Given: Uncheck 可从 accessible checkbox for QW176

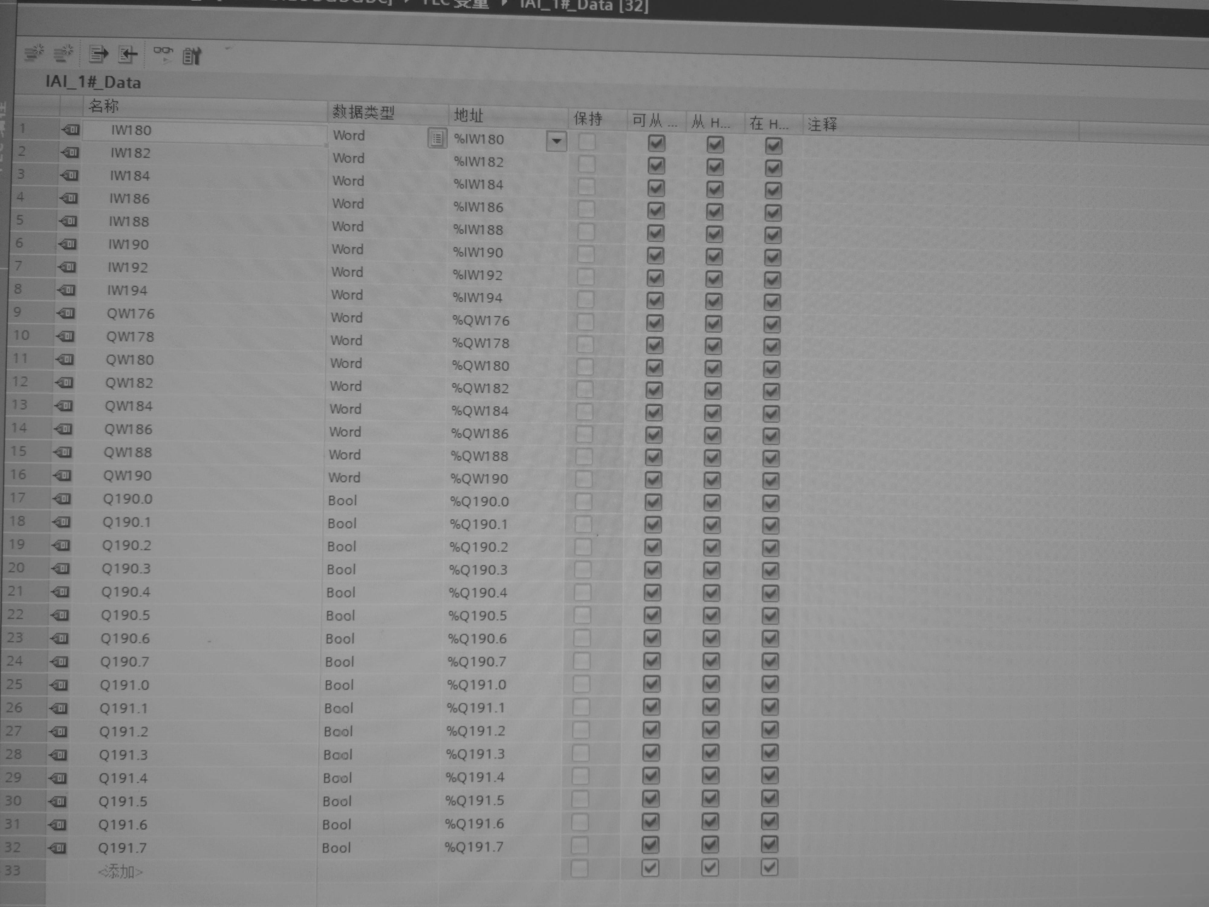Looking at the screenshot, I should pos(654,323).
